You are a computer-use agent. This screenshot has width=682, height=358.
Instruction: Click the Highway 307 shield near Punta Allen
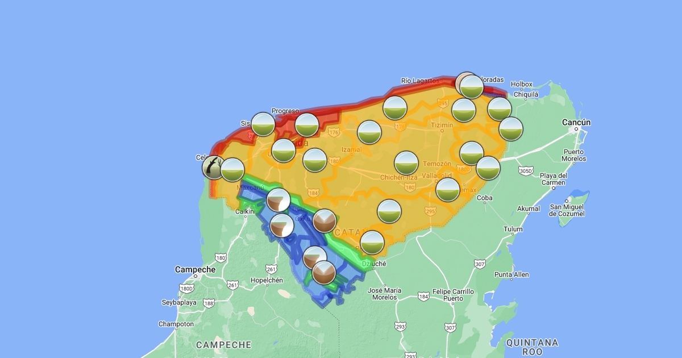pyautogui.click(x=480, y=264)
